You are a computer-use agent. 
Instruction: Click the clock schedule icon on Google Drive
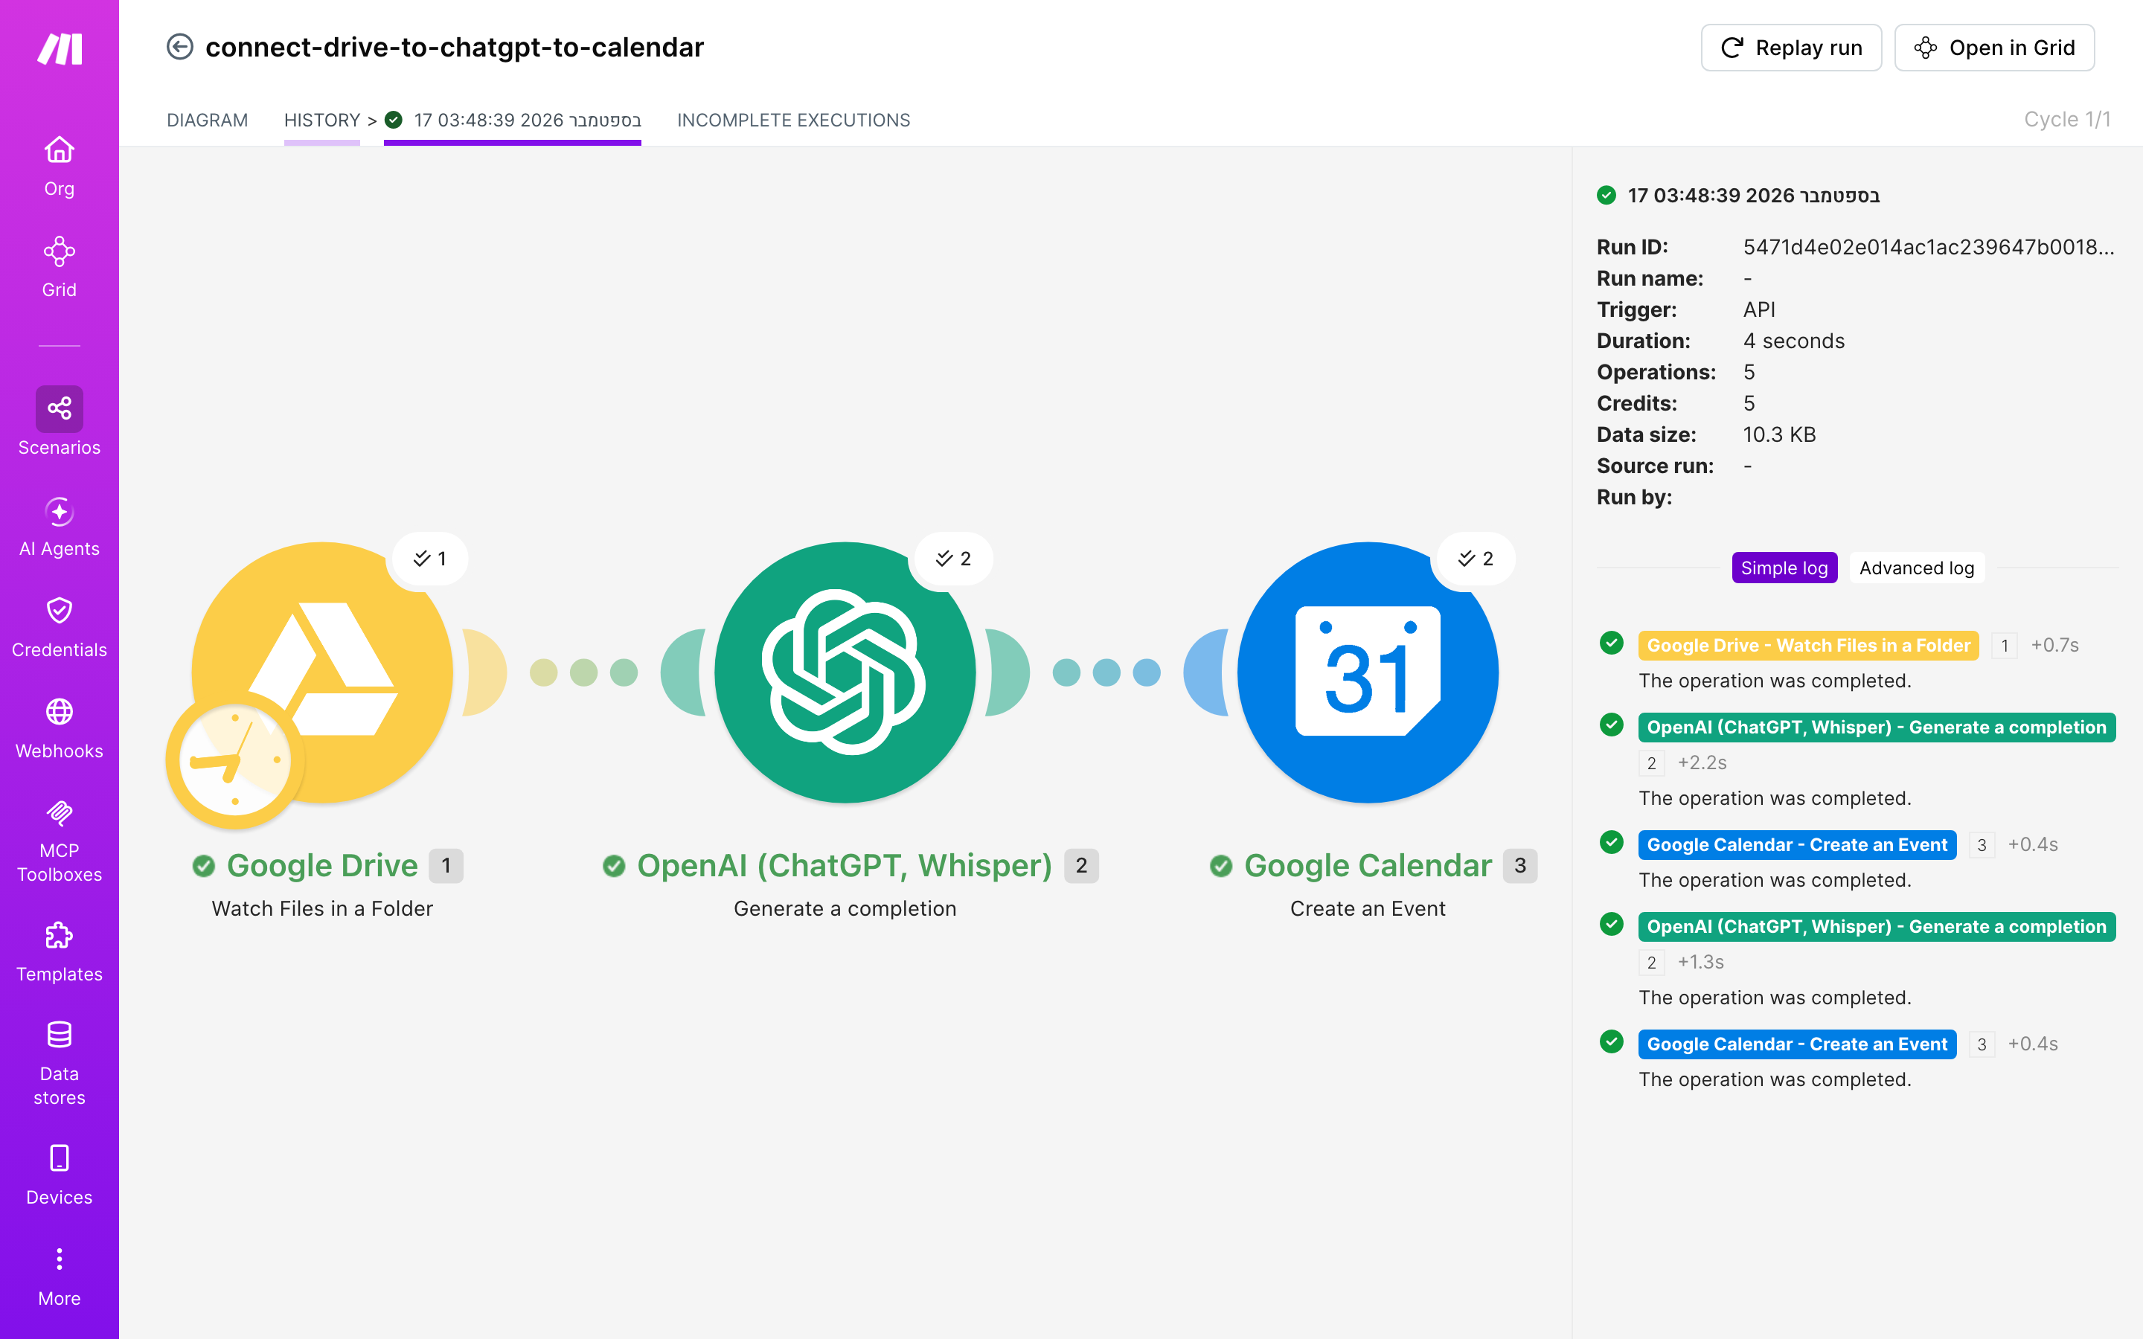(x=234, y=760)
